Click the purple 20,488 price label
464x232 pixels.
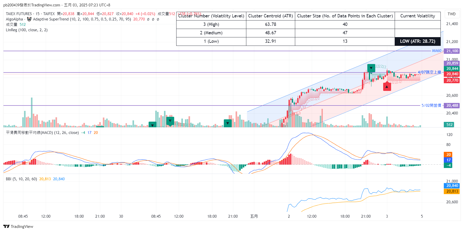[x=452, y=106]
